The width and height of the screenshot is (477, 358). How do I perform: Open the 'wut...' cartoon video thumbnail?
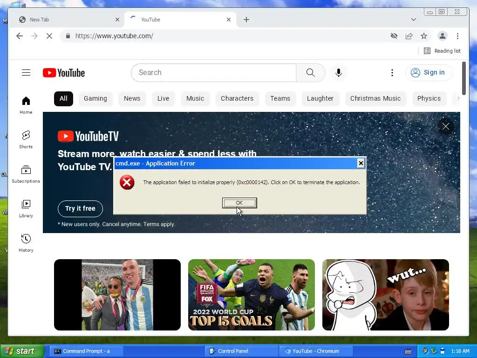[x=385, y=295]
